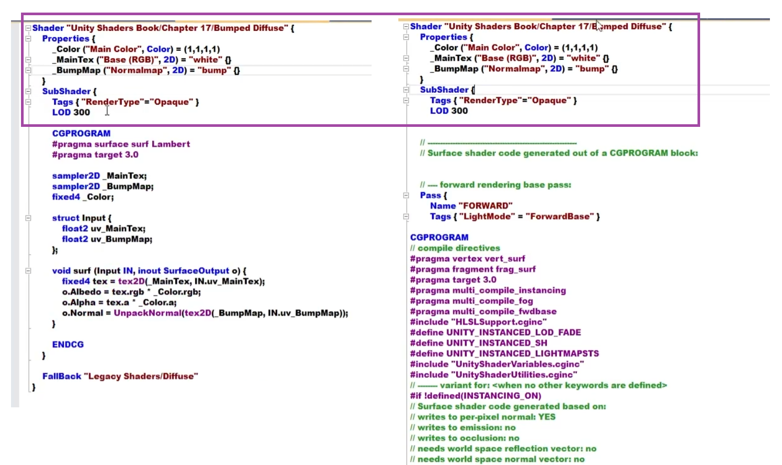The image size is (782, 465).
Task: Click the '#if !defined(INSTANCING_ON)' line
Action: 475,396
